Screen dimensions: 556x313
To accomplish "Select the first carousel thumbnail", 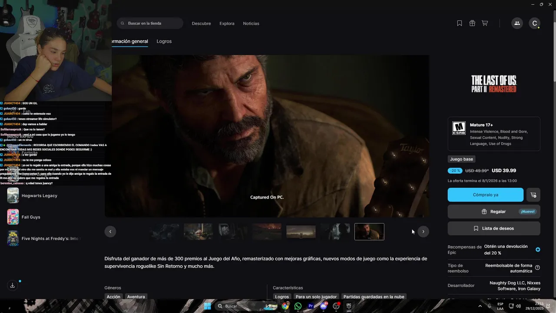I will [164, 232].
